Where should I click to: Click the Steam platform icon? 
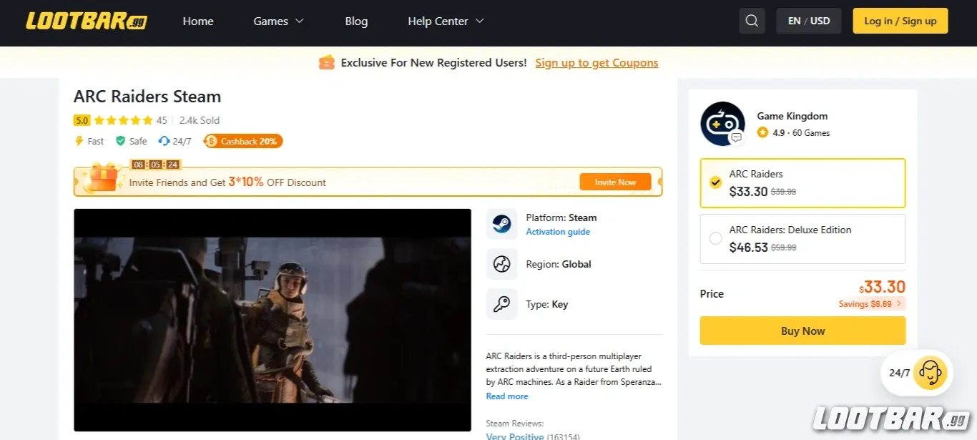[501, 224]
